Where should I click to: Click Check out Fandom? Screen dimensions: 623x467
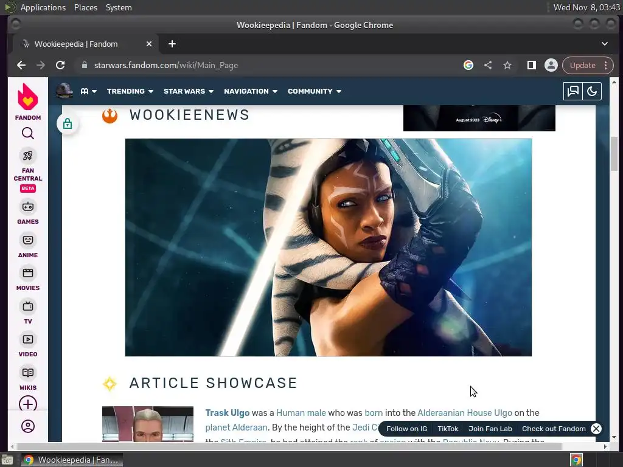coord(554,429)
